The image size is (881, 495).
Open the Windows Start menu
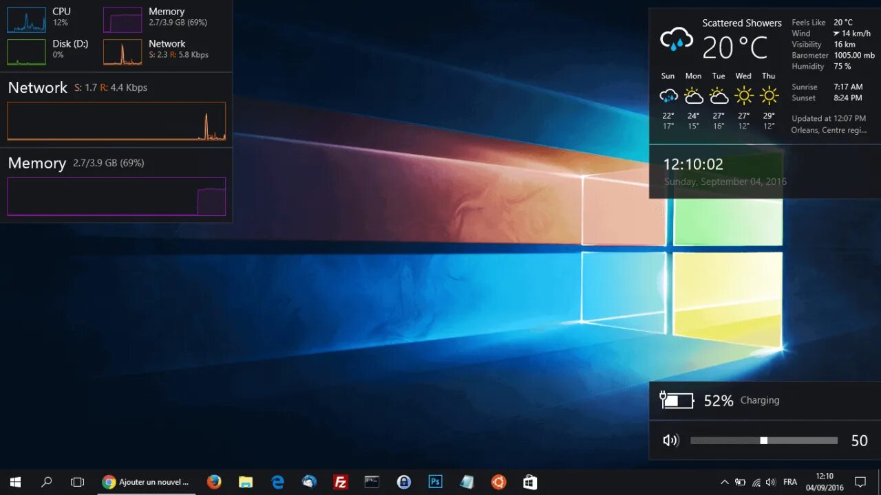tap(15, 482)
